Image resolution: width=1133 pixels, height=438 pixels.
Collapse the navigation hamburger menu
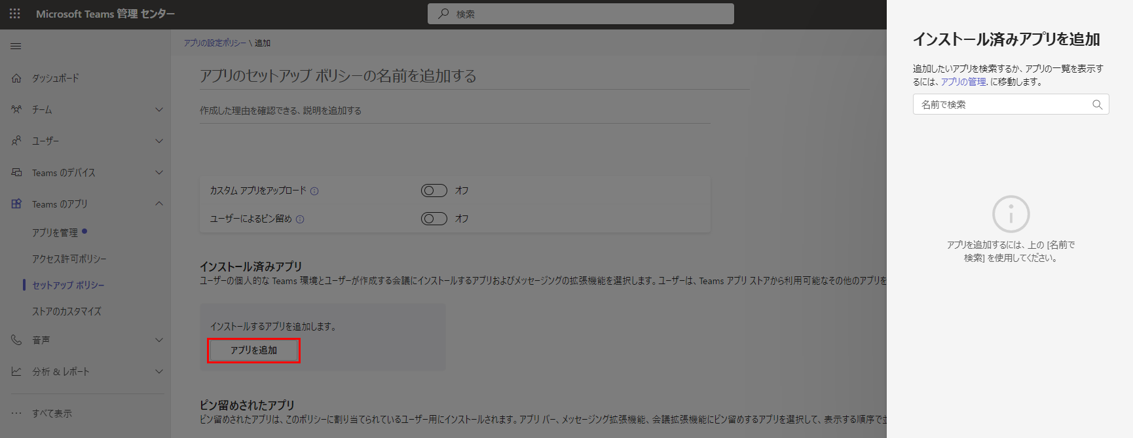(x=16, y=46)
